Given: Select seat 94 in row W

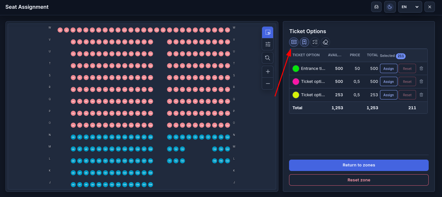Looking at the screenshot, I should click(60, 30).
